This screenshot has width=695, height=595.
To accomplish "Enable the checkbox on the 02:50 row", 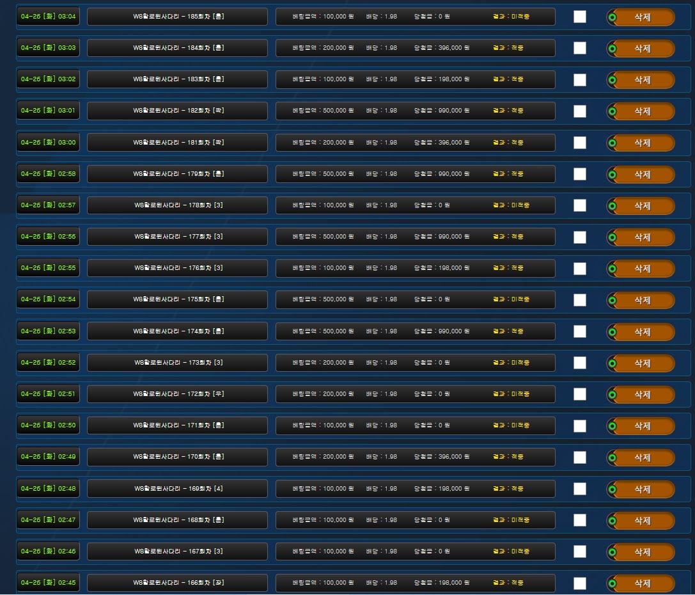I will pos(580,426).
